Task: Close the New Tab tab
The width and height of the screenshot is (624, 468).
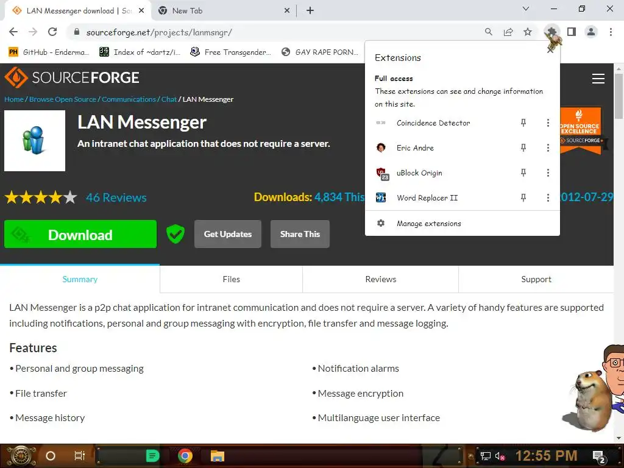Action: [287, 11]
